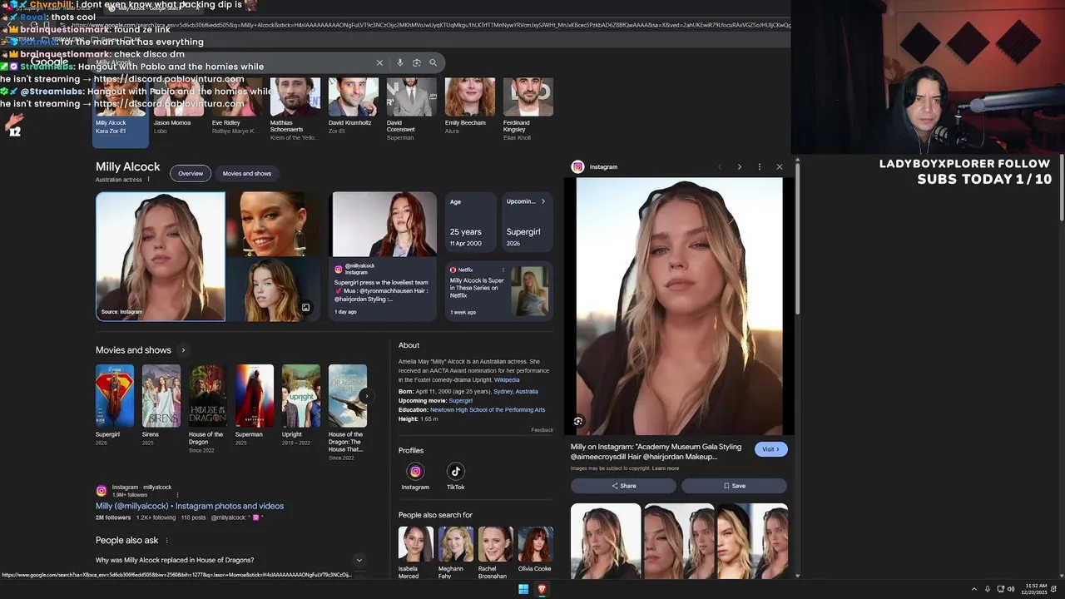Select the Matthias Schoenaerts cast card

coord(295,108)
